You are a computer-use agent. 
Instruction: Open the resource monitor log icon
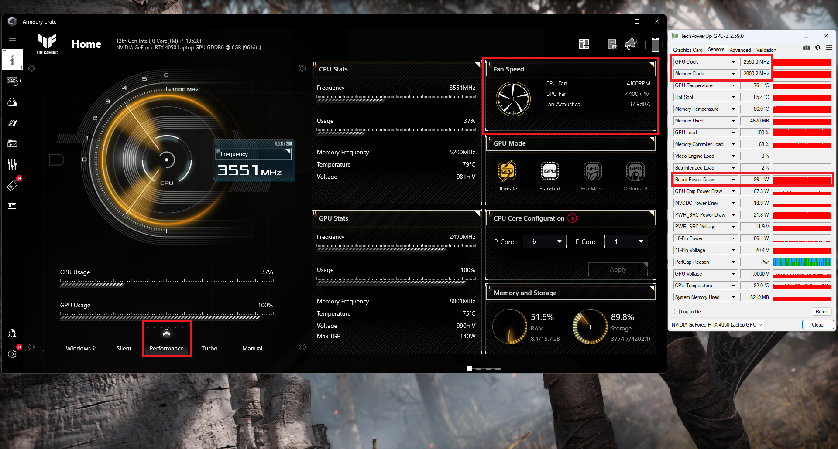pyautogui.click(x=612, y=44)
